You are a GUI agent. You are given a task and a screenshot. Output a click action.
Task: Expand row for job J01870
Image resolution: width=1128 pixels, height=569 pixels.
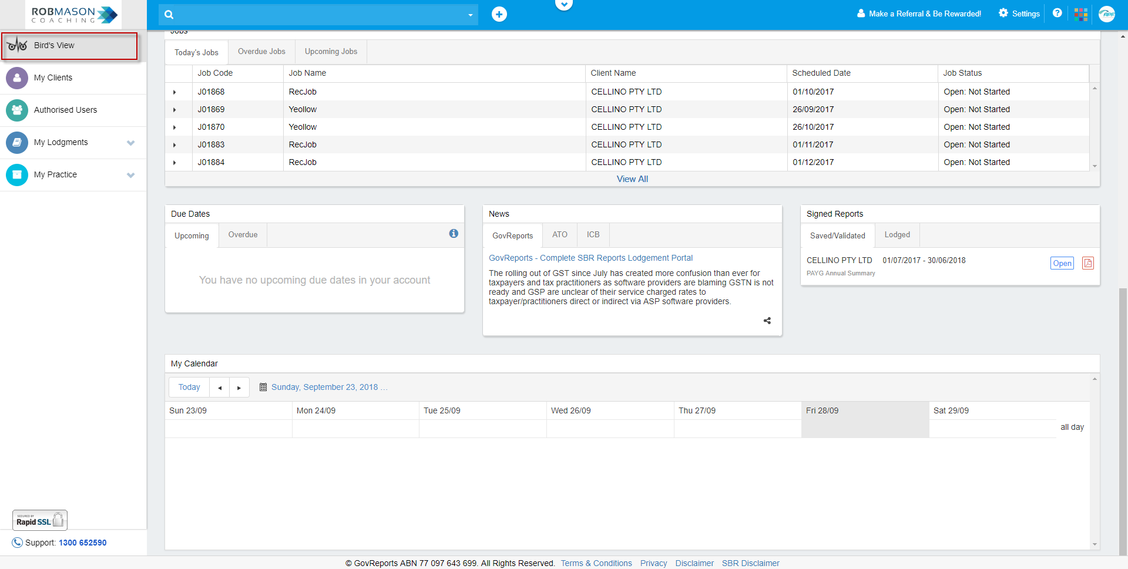pyautogui.click(x=174, y=127)
